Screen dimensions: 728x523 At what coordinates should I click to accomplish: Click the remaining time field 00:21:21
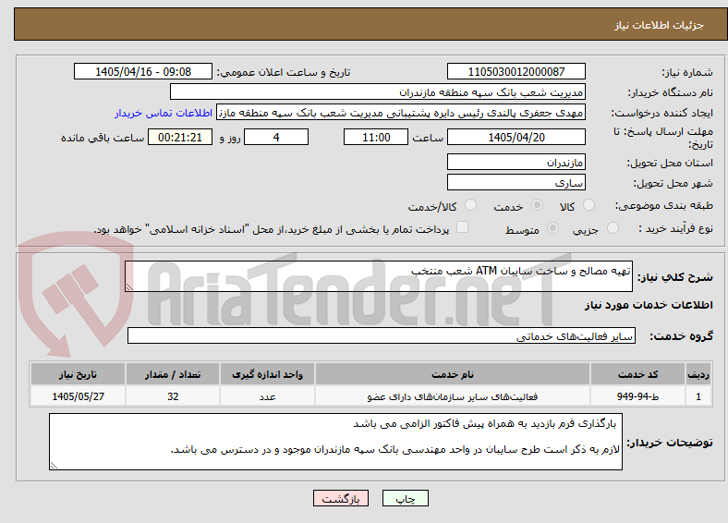click(x=180, y=137)
